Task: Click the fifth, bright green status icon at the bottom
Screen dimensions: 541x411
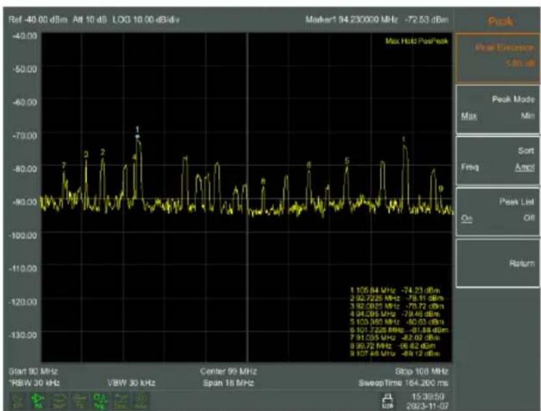Action: (x=101, y=401)
